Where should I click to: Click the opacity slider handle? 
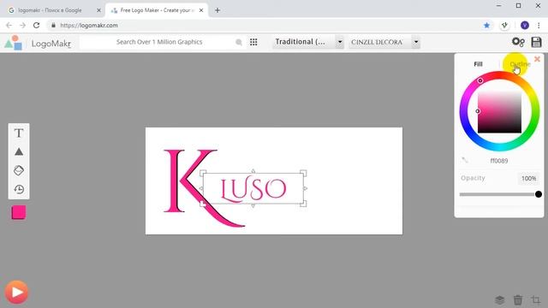pos(539,194)
